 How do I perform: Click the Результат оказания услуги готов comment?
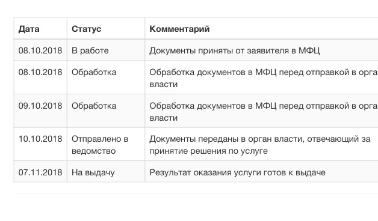[x=238, y=172]
